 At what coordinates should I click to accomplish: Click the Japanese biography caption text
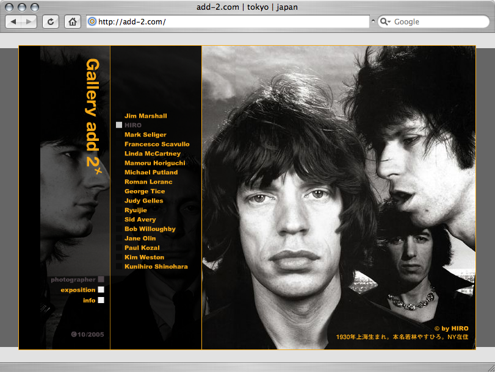click(402, 337)
